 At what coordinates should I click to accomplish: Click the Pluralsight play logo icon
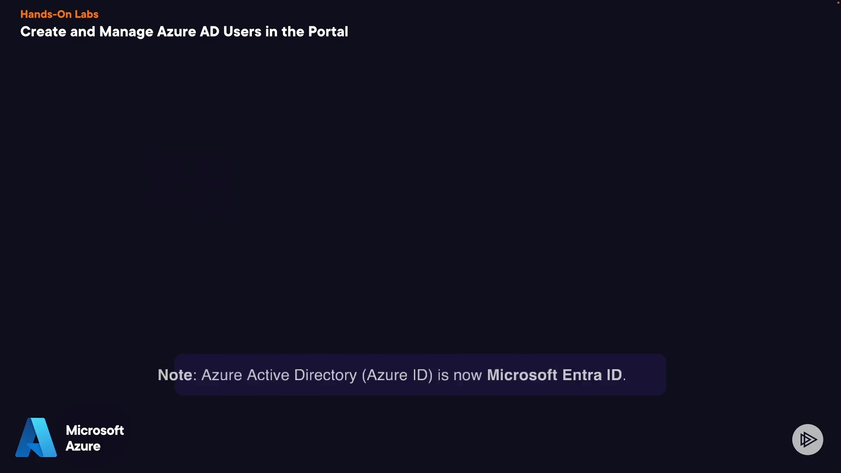coord(807,439)
